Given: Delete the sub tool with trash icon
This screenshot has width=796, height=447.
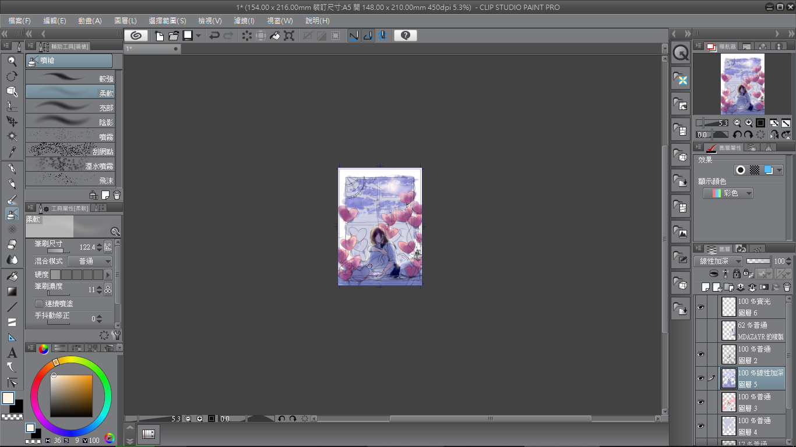Looking at the screenshot, I should point(117,195).
